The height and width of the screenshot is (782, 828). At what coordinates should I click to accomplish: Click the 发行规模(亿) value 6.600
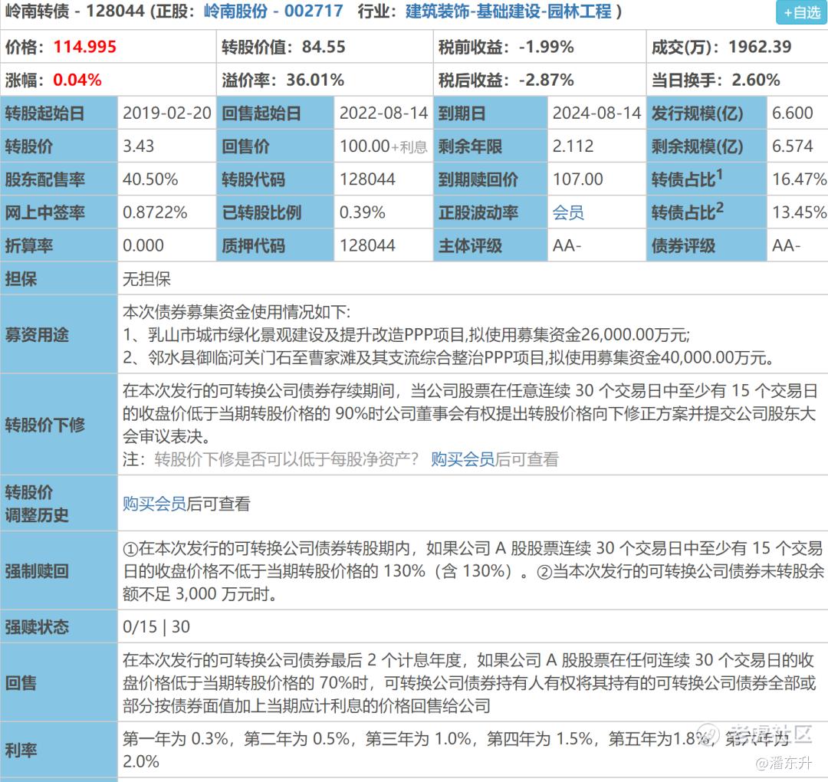(792, 113)
